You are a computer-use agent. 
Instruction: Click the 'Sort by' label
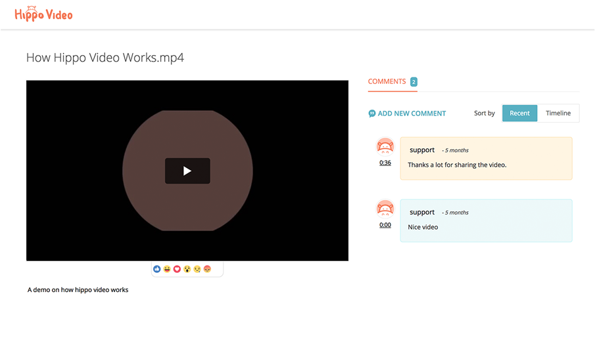coord(485,113)
